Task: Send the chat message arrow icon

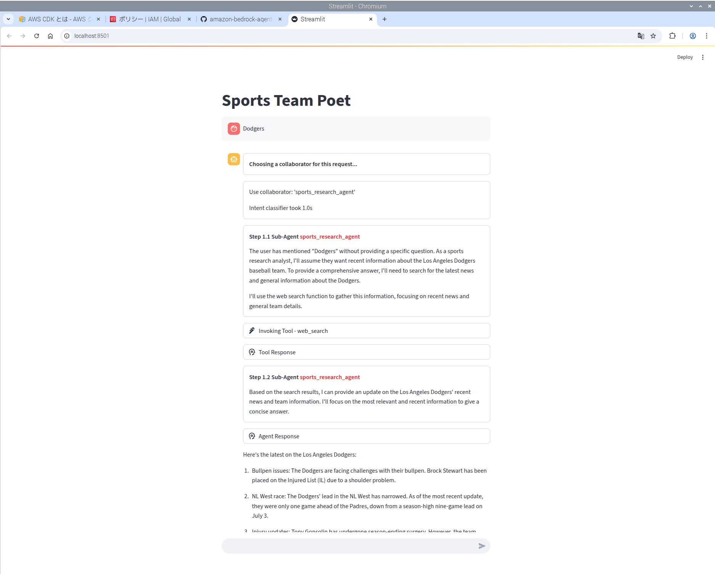Action: point(482,546)
